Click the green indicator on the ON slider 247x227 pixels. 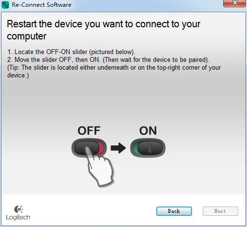tap(135, 148)
